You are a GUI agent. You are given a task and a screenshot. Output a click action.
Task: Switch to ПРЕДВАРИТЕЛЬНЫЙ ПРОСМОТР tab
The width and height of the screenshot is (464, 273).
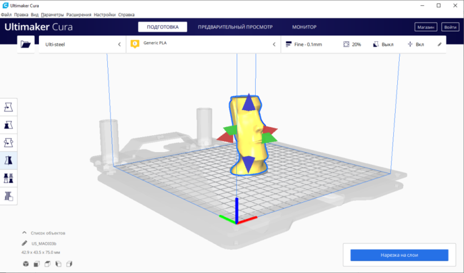[235, 27]
